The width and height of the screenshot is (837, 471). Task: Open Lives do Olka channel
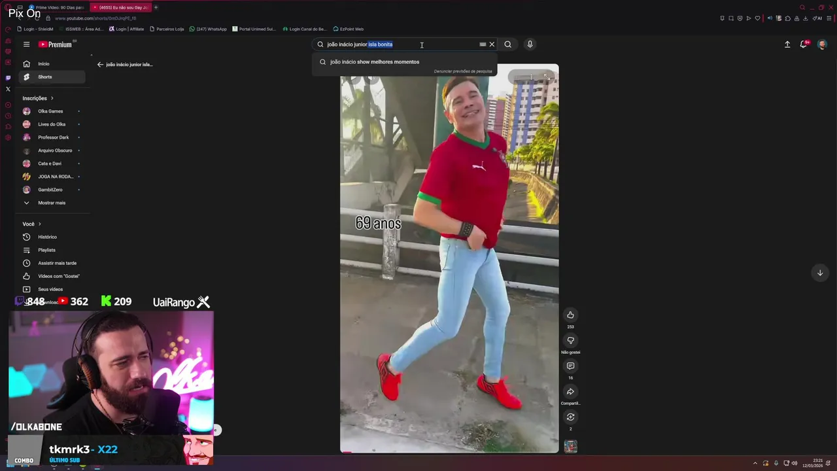coord(51,124)
